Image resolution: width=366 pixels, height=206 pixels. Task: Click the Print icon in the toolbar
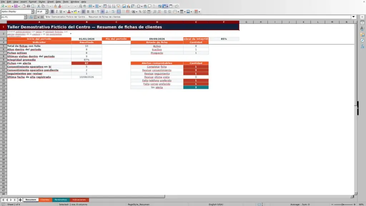point(28,6)
